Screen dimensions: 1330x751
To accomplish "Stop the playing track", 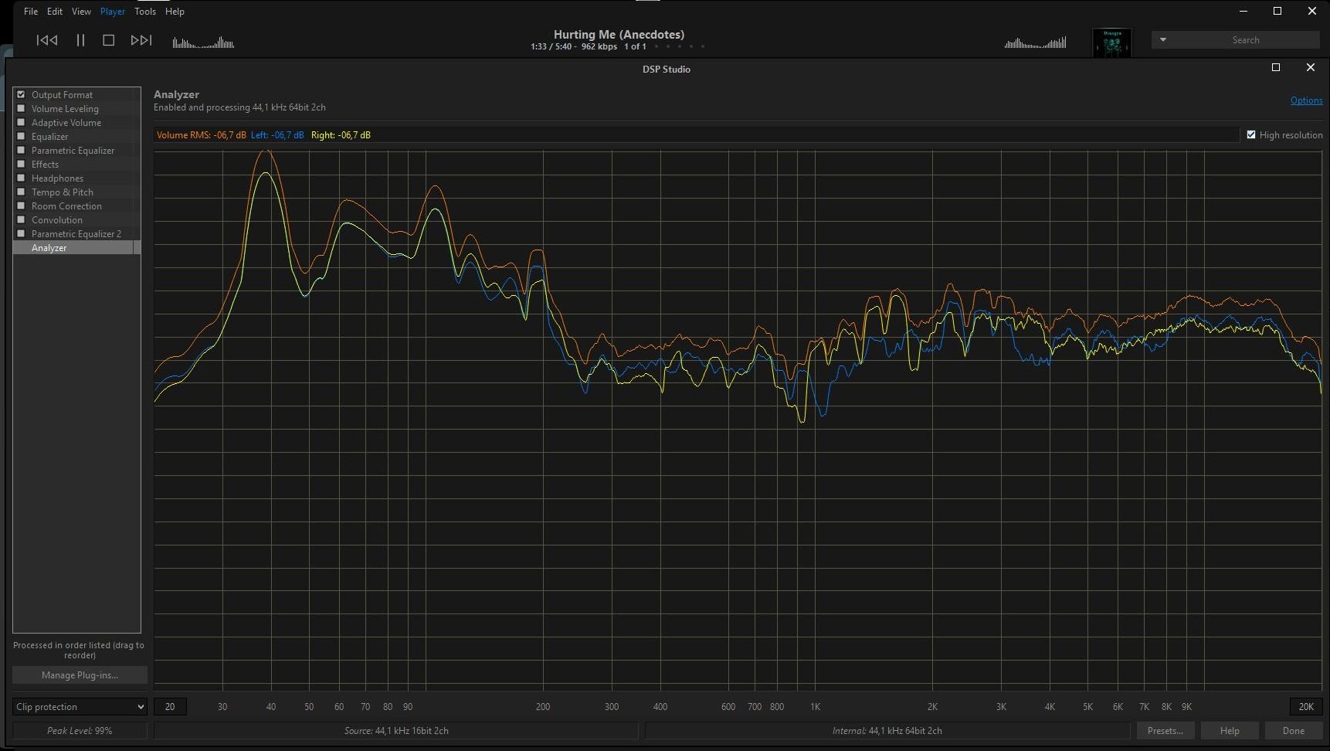I will [109, 40].
